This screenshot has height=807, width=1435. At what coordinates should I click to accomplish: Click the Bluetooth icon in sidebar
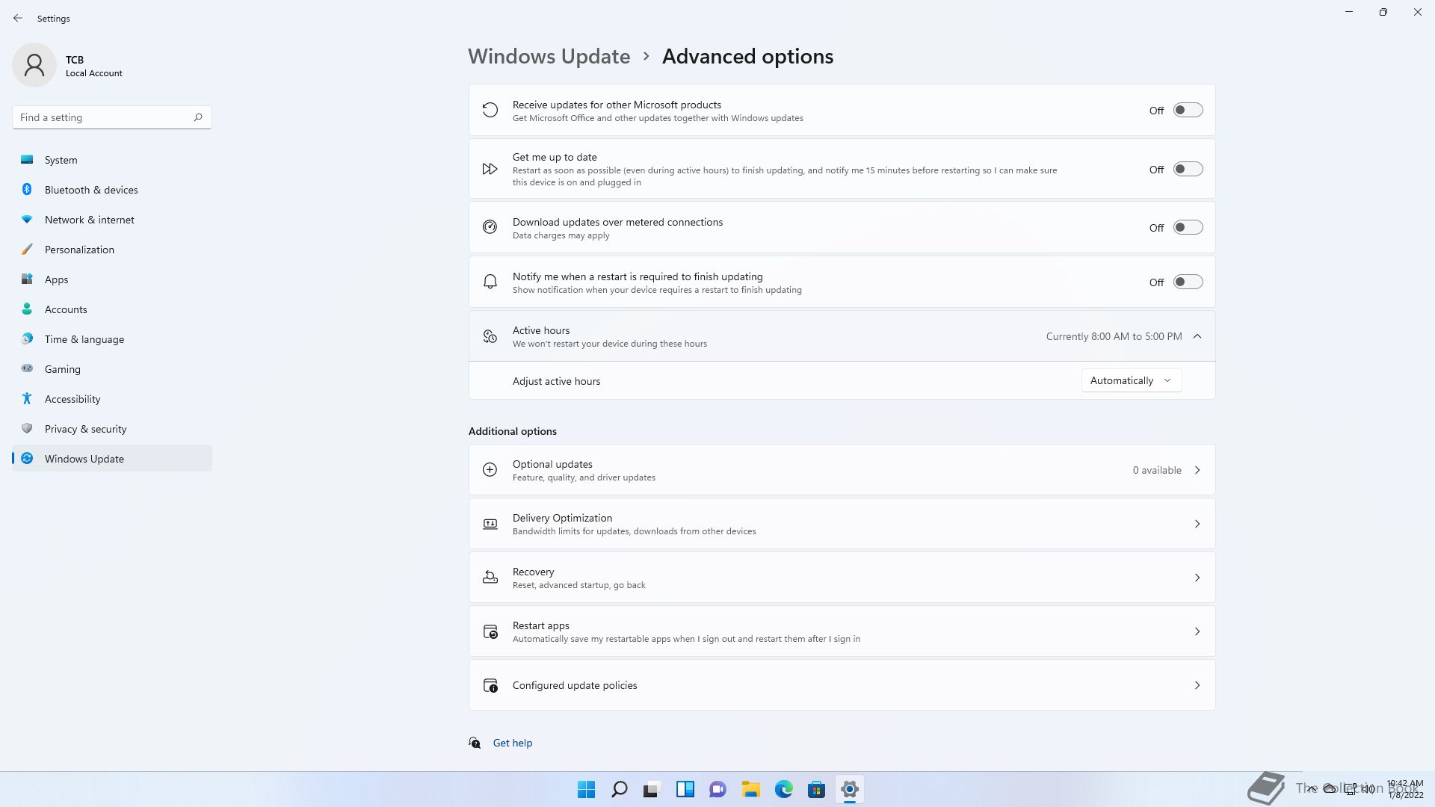coord(27,189)
